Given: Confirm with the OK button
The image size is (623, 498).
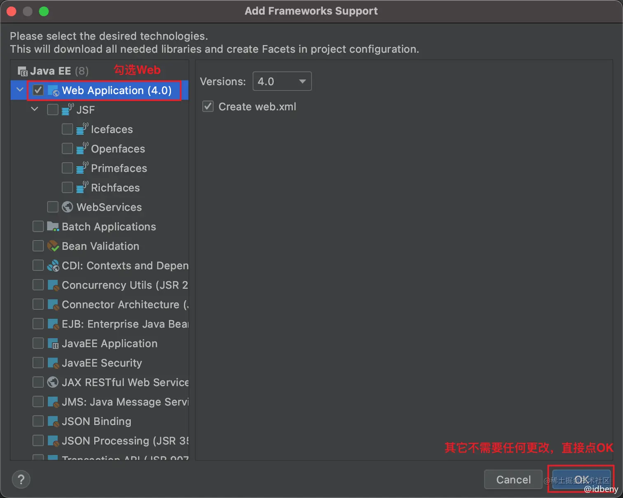Looking at the screenshot, I should pyautogui.click(x=581, y=479).
